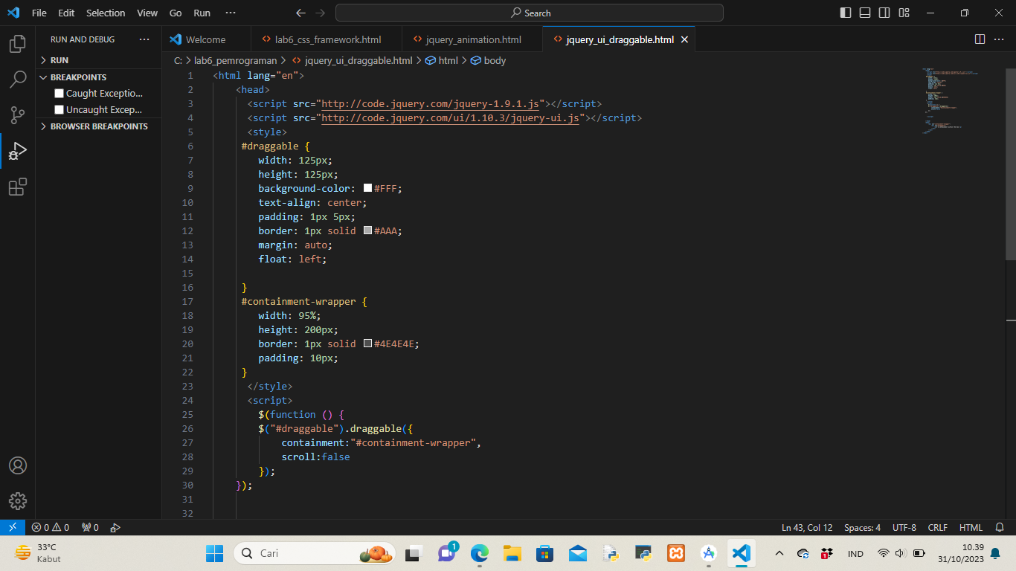This screenshot has width=1016, height=571.
Task: Click the Ln 43, Col 12 status item
Action: pyautogui.click(x=806, y=527)
